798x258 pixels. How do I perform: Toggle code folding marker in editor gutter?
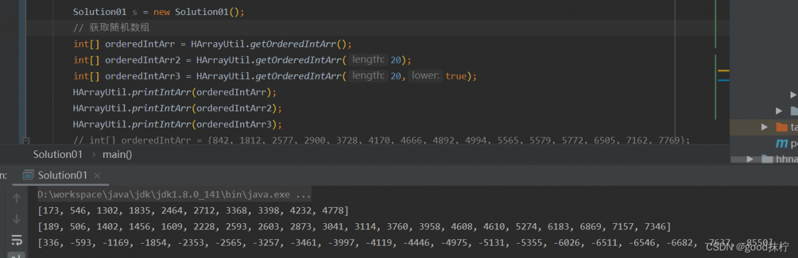pos(26,141)
